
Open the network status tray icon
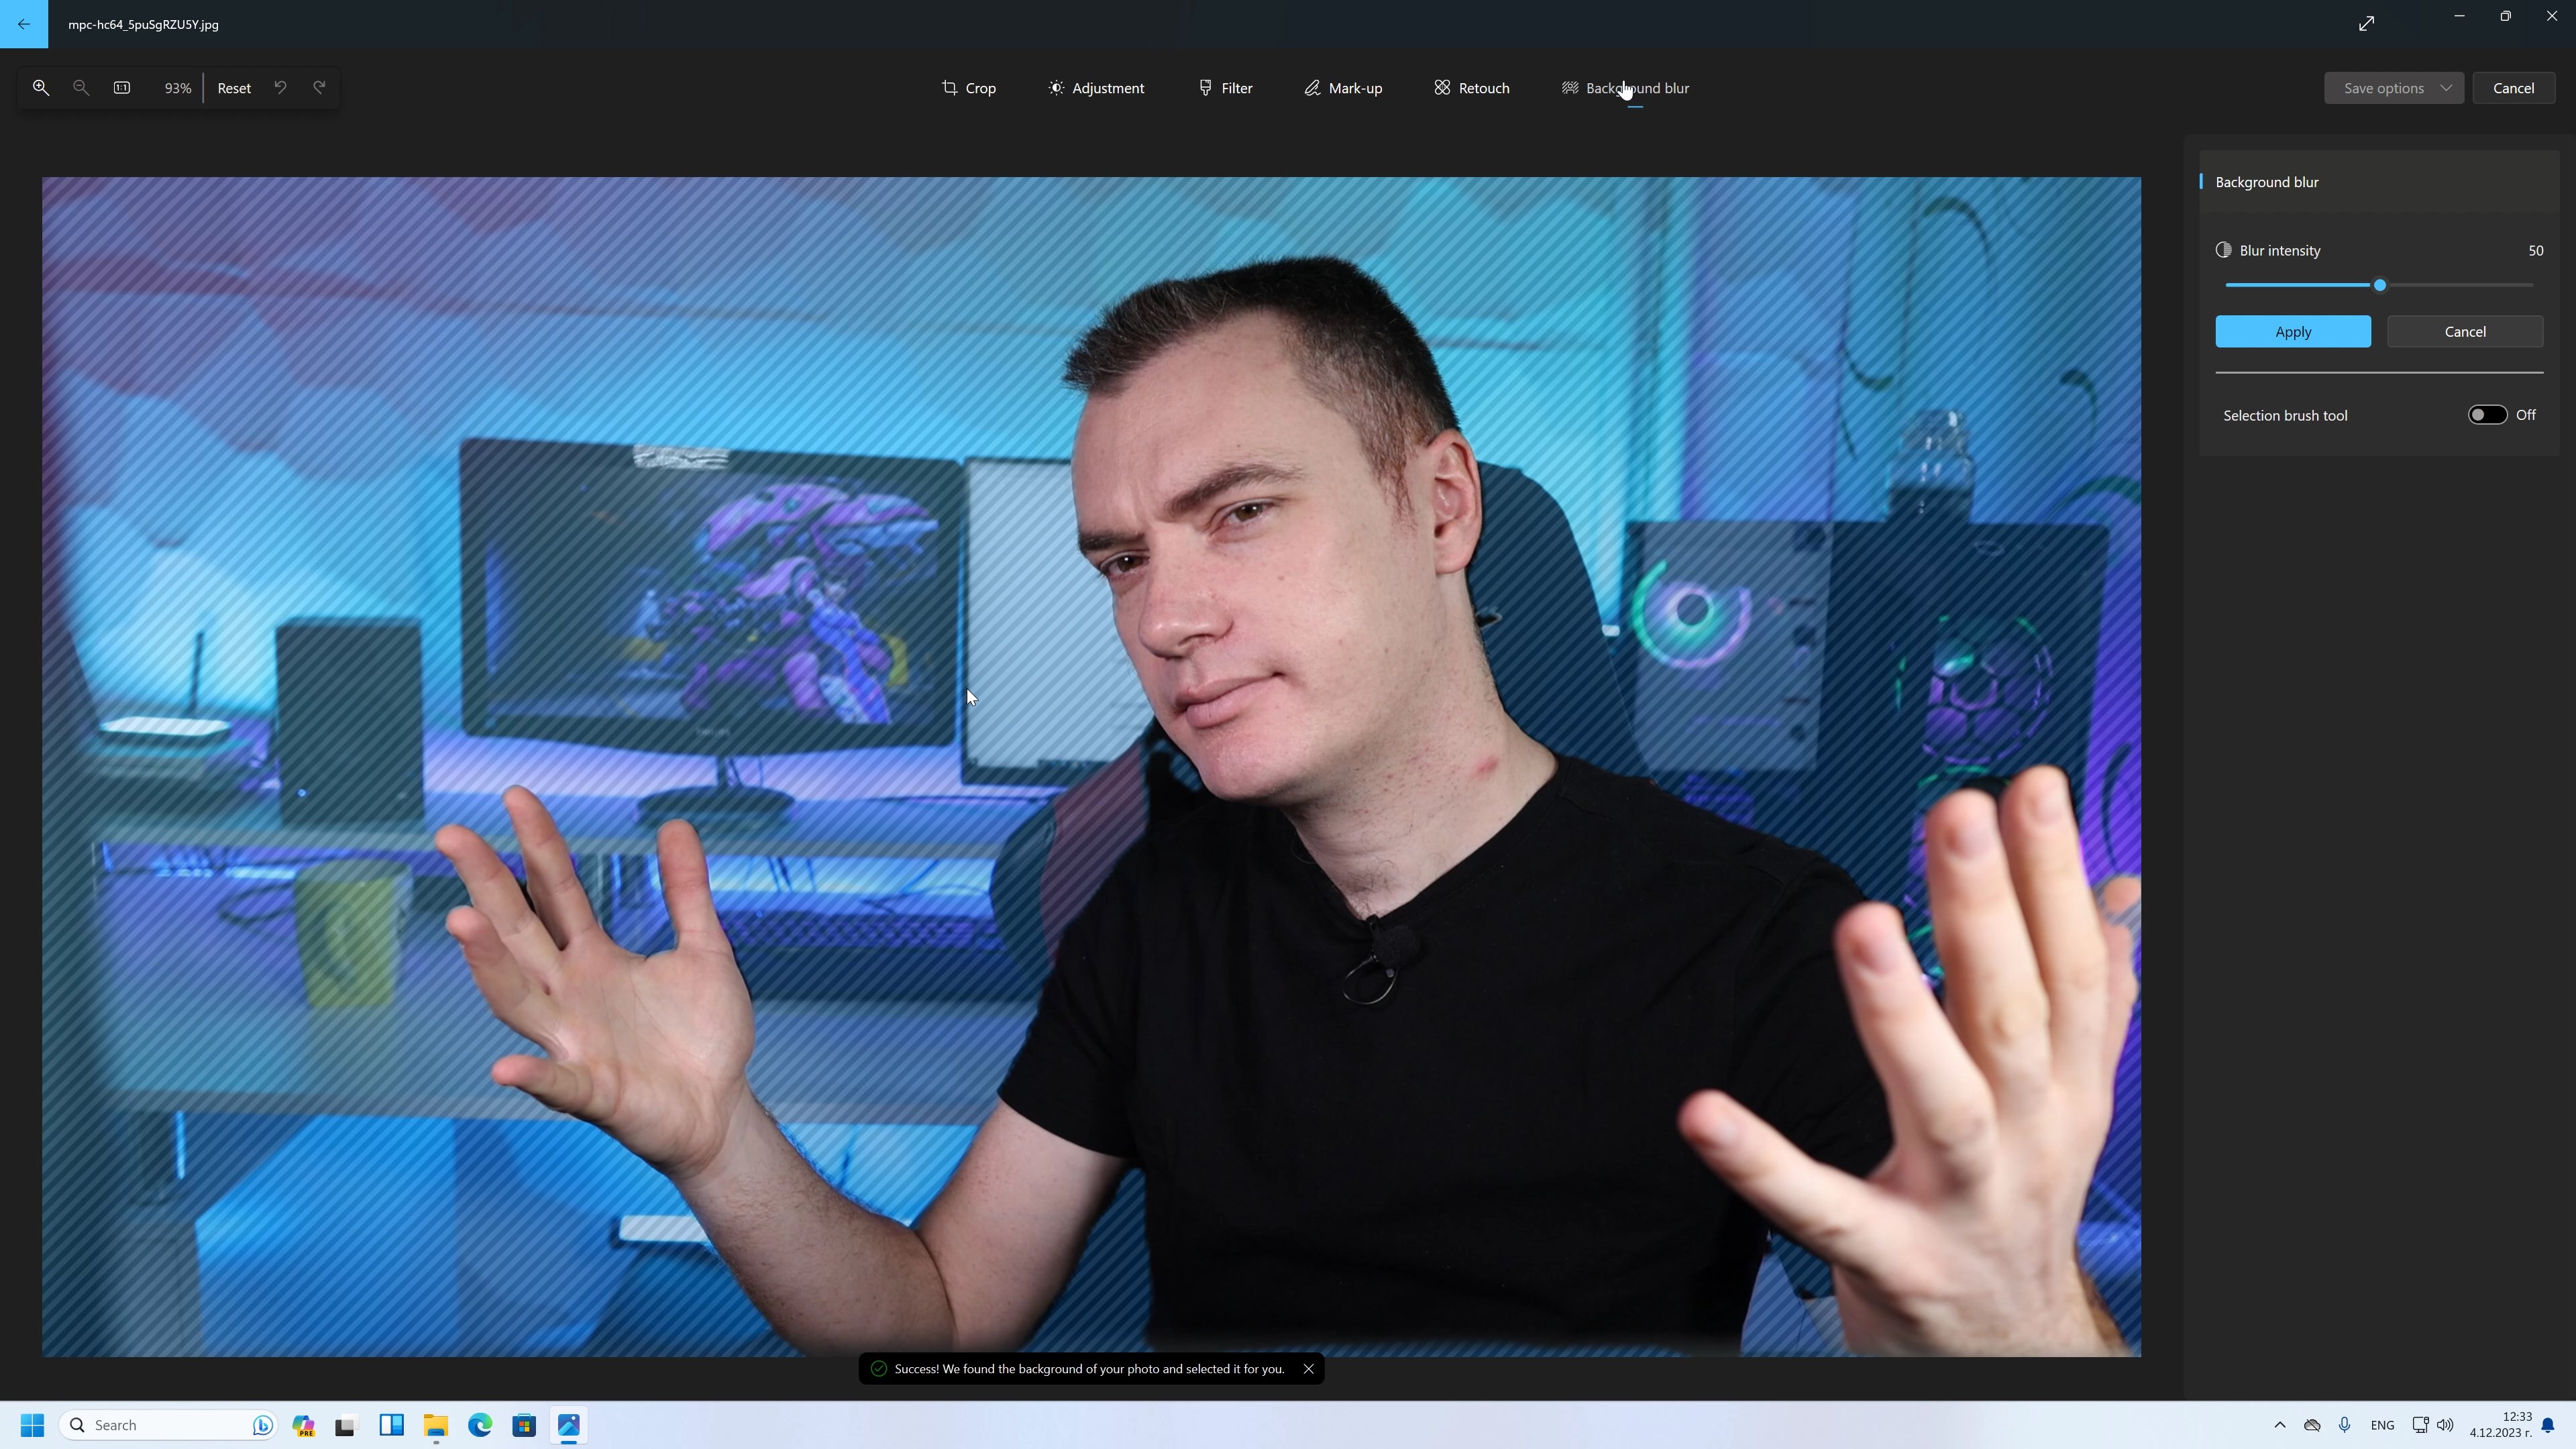tap(2420, 1425)
